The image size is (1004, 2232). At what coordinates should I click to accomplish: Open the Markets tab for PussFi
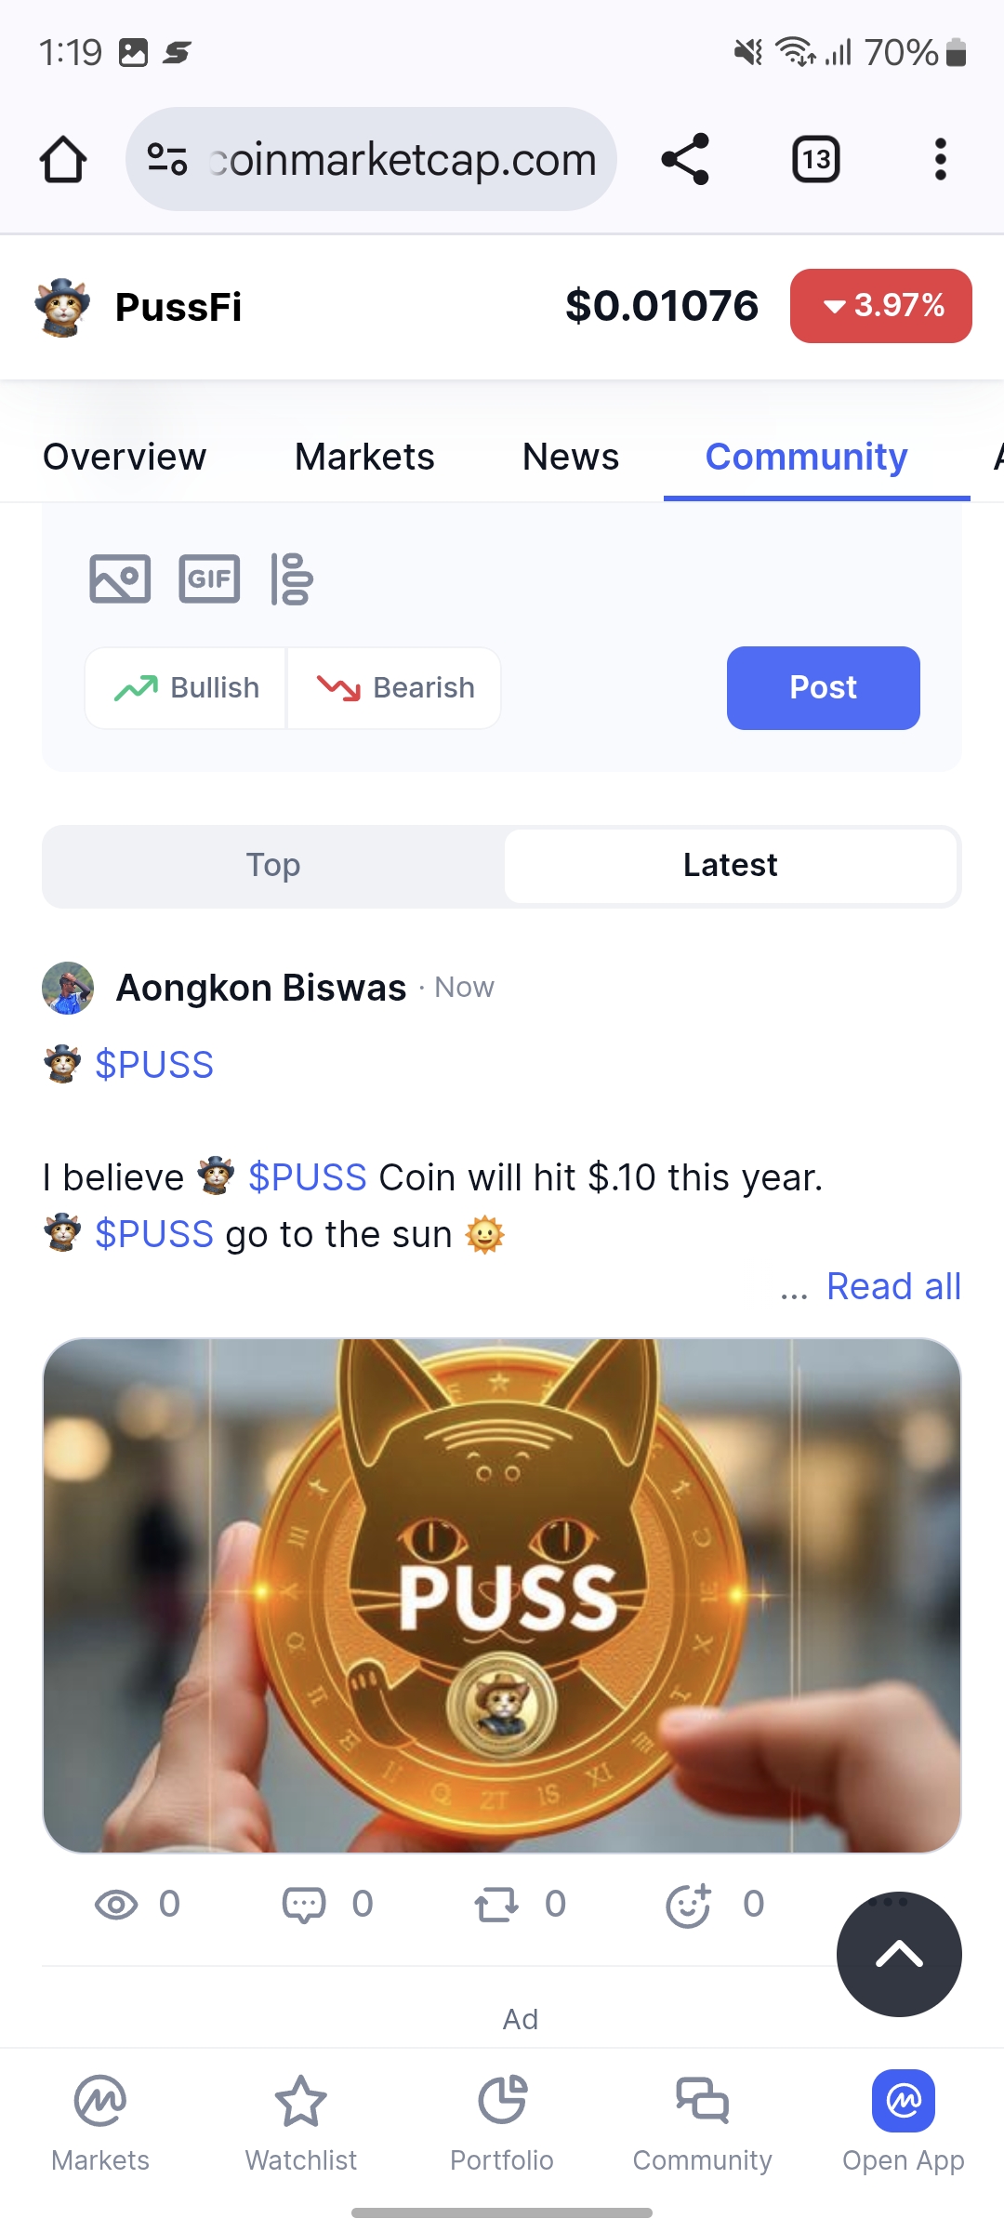(364, 457)
